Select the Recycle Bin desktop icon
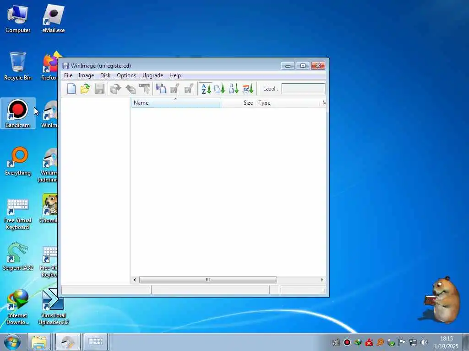Viewport: 469px width, 351px height. (18, 66)
